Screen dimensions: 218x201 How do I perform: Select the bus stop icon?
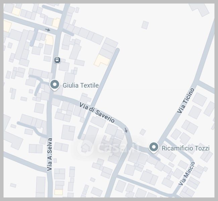(57, 60)
